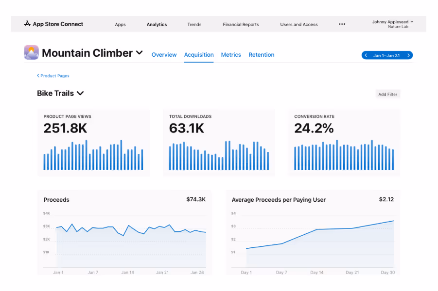Select the Jan 1–Jan 31 date range control
The height and width of the screenshot is (291, 438).
tap(387, 55)
